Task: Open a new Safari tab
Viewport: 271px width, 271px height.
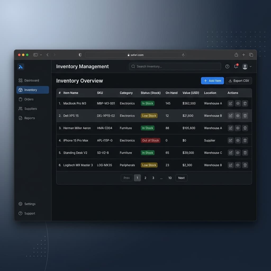Action: [243, 55]
